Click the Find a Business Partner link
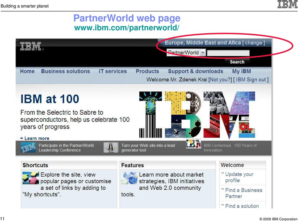The height and width of the screenshot is (221, 298). click(244, 193)
